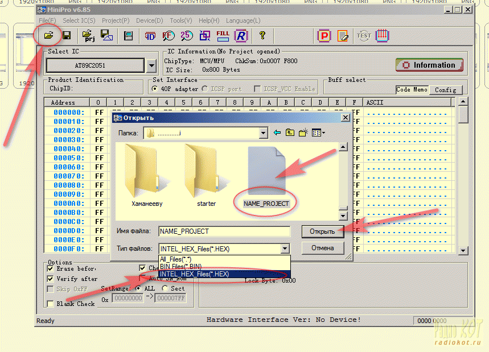This screenshot has height=352, width=489.
Task: Click the range end 000007FF field
Action: pyautogui.click(x=171, y=298)
